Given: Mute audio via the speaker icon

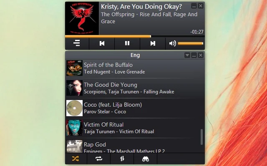Looking at the screenshot, I should (x=172, y=43).
